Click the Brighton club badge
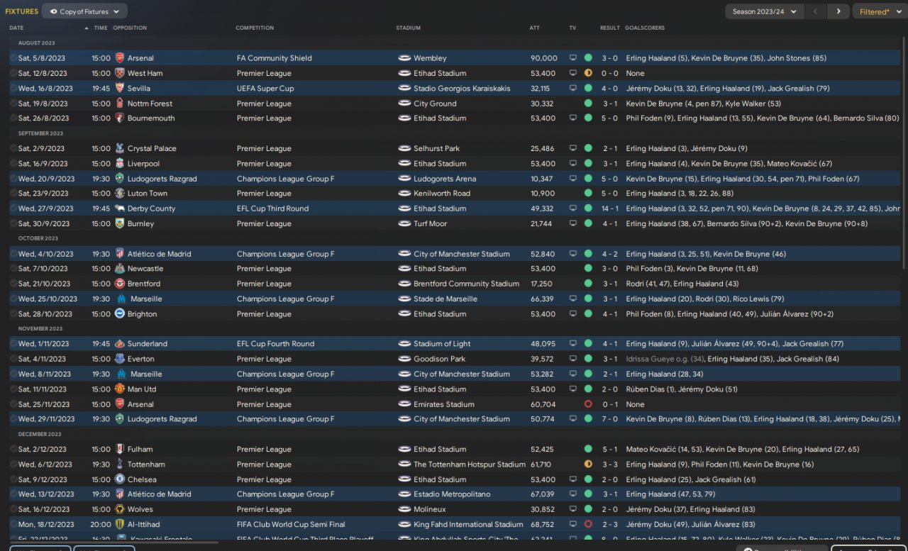 tap(120, 314)
